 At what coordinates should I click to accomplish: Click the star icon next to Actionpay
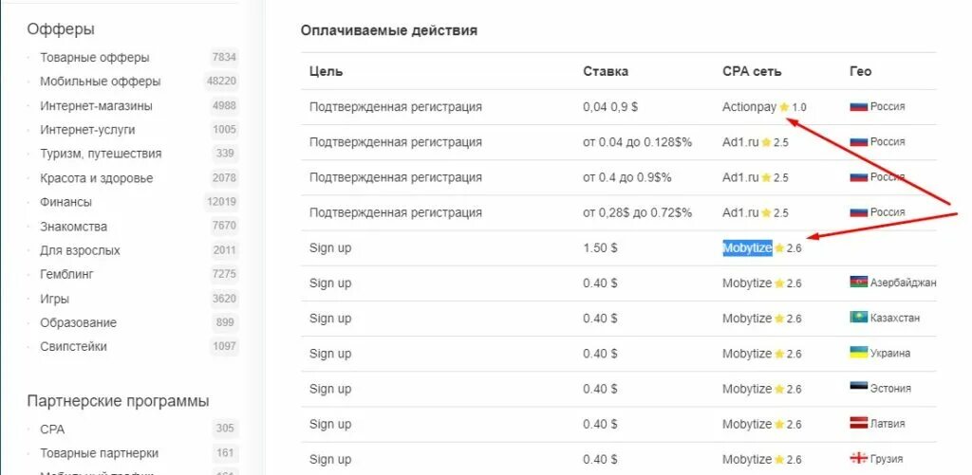coord(784,107)
